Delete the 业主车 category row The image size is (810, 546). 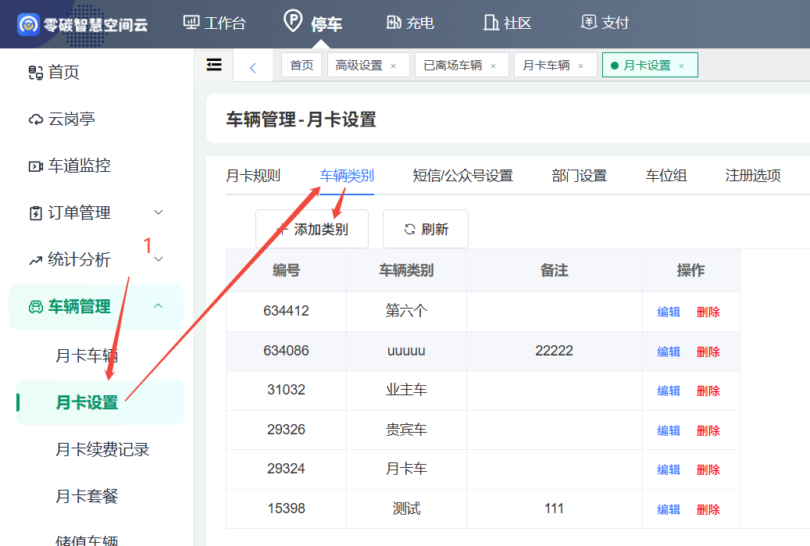pyautogui.click(x=708, y=391)
